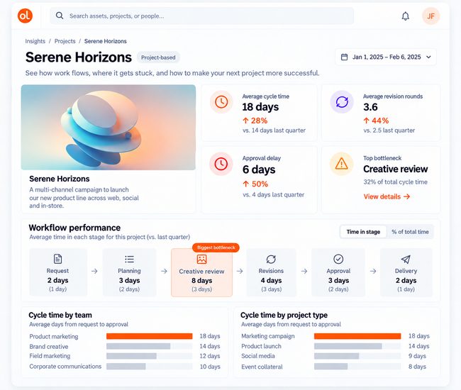The height and width of the screenshot is (390, 461).
Task: Click the Average cycle time clock icon
Action: pyautogui.click(x=221, y=102)
